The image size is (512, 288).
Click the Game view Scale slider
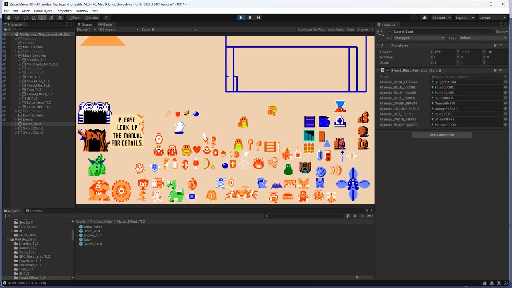click(172, 30)
